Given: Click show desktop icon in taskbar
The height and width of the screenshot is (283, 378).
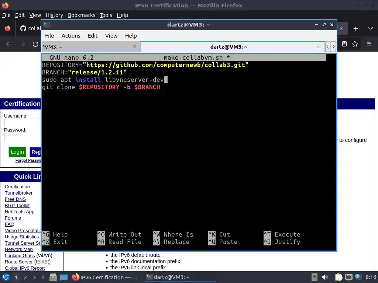Looking at the screenshot, I should point(63,277).
